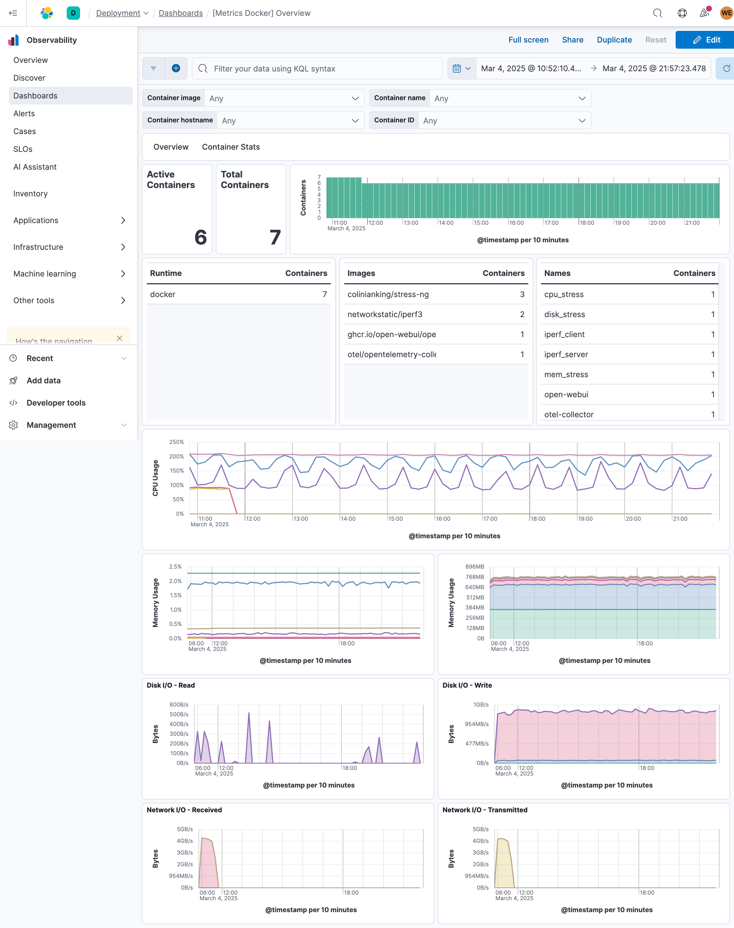
Task: Click the Elastic logo home icon
Action: click(46, 13)
